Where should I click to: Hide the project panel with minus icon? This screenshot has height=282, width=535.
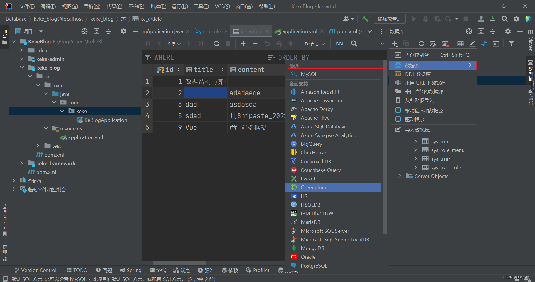click(135, 31)
